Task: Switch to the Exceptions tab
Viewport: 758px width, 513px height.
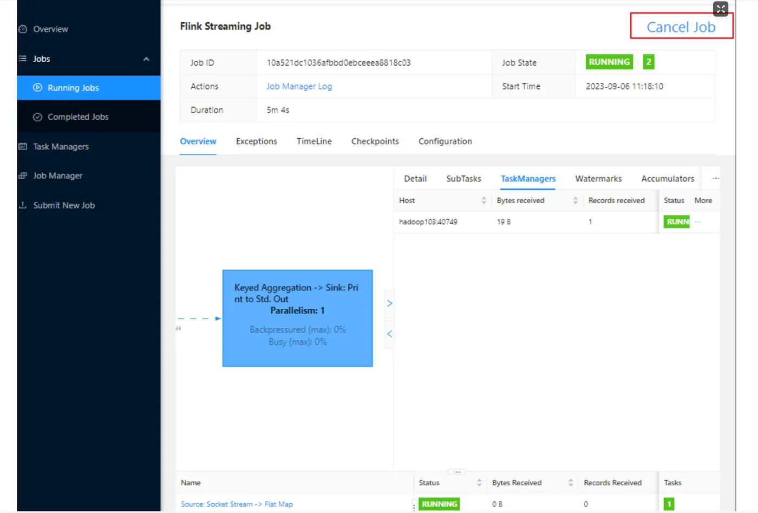Action: tap(256, 141)
